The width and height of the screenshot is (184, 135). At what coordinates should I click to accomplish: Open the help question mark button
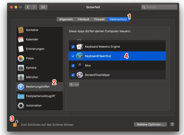pyautogui.click(x=172, y=124)
